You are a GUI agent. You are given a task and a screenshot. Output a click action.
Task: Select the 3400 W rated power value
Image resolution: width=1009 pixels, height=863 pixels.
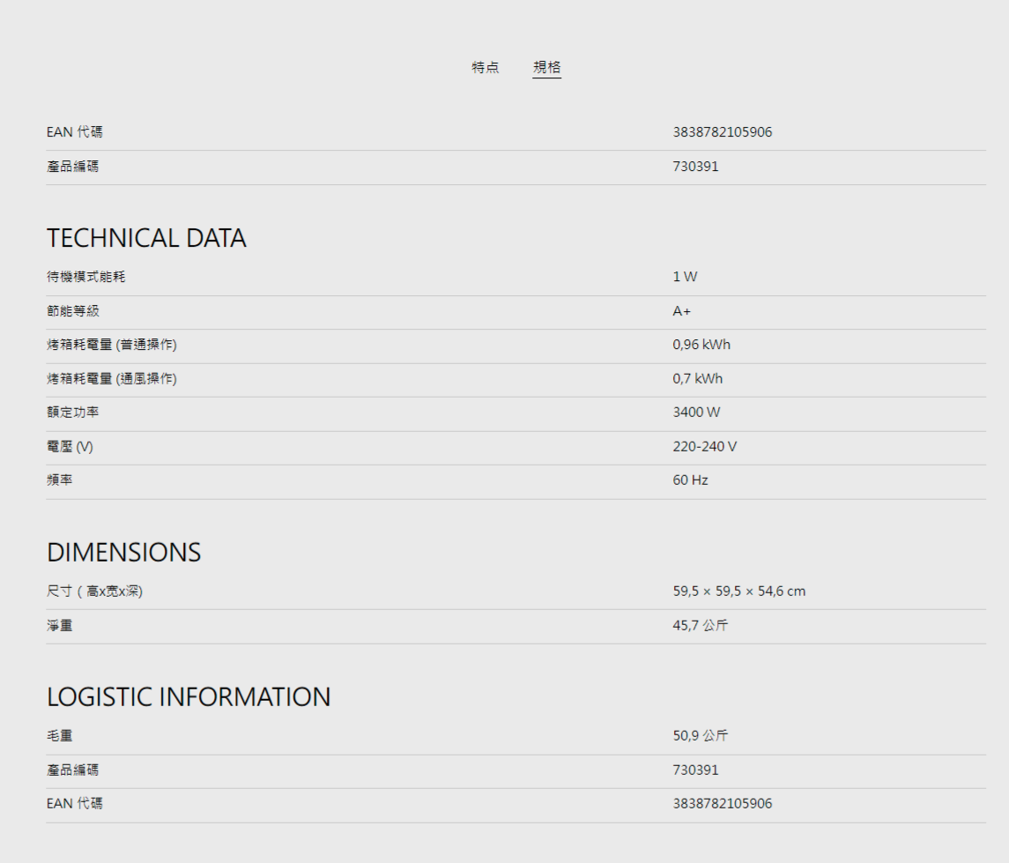point(696,413)
